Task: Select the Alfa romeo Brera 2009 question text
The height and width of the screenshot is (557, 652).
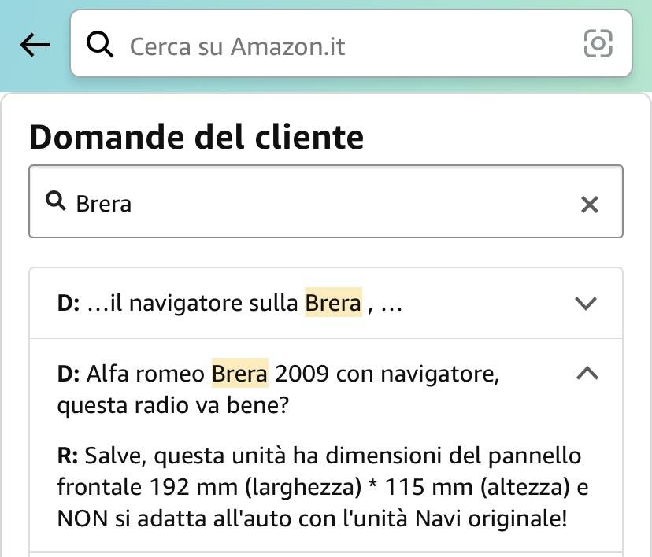Action: click(x=278, y=389)
